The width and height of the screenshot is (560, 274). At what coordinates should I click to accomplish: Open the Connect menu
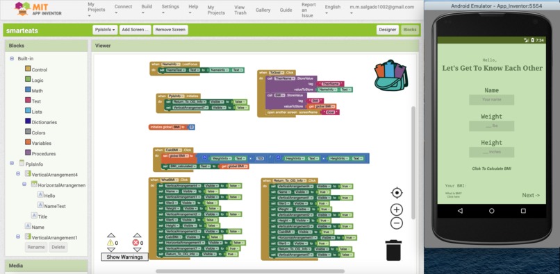coord(123,9)
